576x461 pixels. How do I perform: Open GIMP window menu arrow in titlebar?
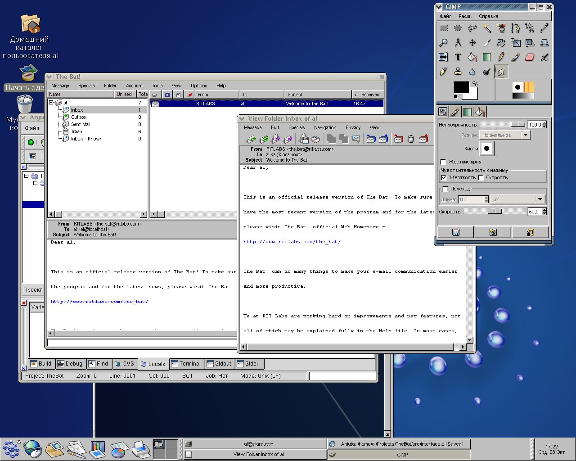click(439, 7)
